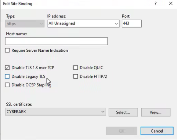Click the Select... certificate button
The height and width of the screenshot is (140, 177).
pyautogui.click(x=123, y=112)
